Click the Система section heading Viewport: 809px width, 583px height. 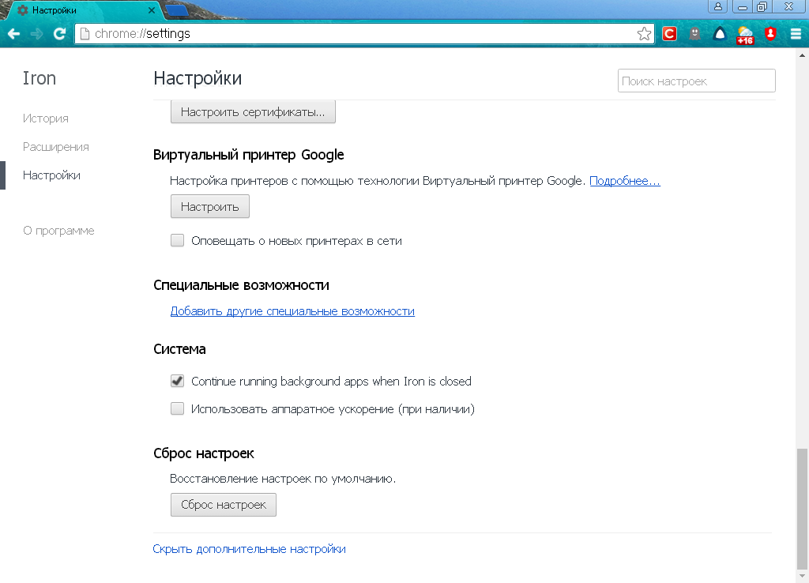(179, 349)
